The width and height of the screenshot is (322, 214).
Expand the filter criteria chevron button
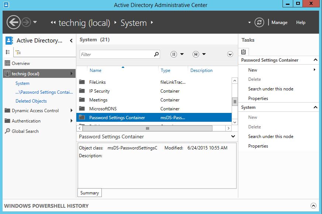[x=230, y=54]
